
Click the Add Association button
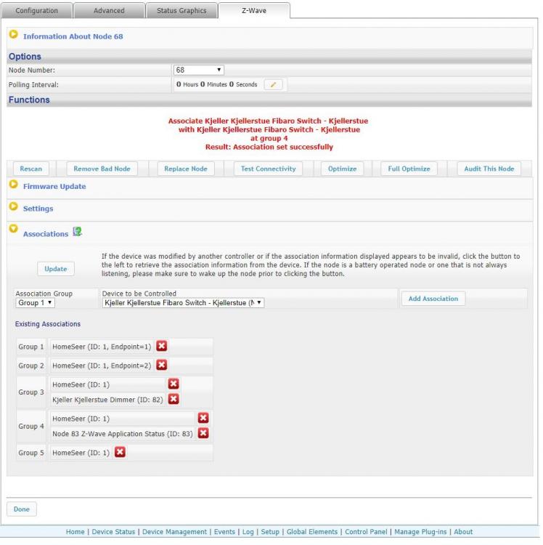[433, 299]
